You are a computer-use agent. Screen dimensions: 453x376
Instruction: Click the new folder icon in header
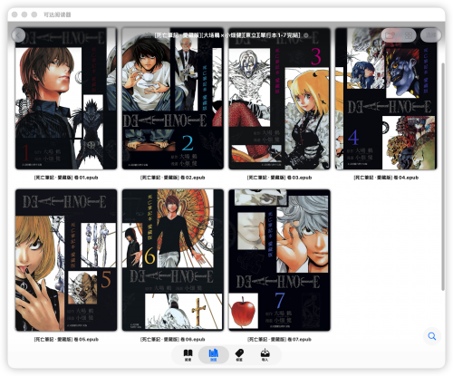coord(390,35)
